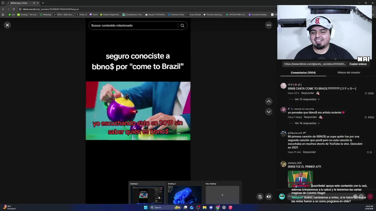
Task: Close the TikTok video viewer with X
Action: (7, 25)
